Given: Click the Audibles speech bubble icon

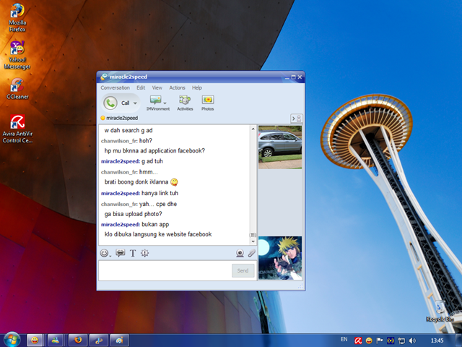Looking at the screenshot, I should click(120, 254).
